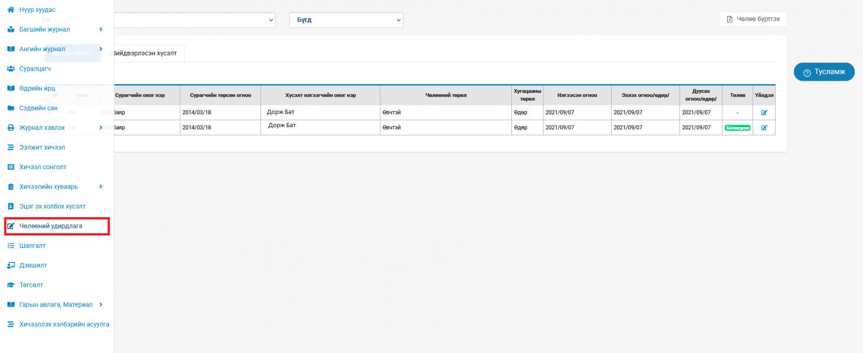This screenshot has height=353, width=863.
Task: Expand the Багшийн журнал submenu arrow
Action: 101,30
